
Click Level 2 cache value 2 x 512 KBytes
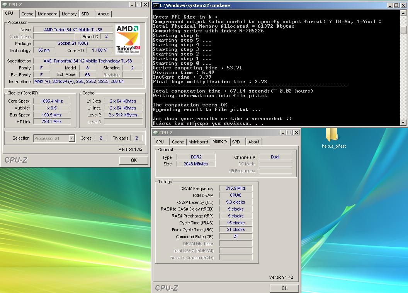123,115
